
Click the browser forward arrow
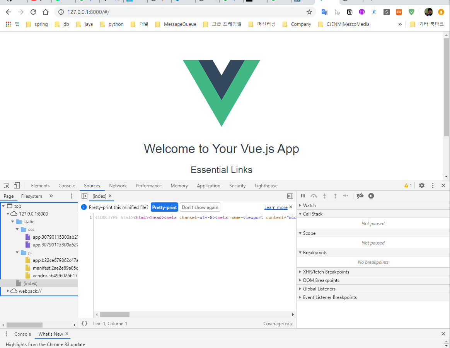20,12
